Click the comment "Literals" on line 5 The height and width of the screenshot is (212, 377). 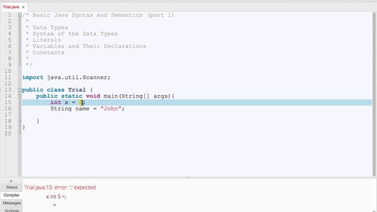[47, 40]
